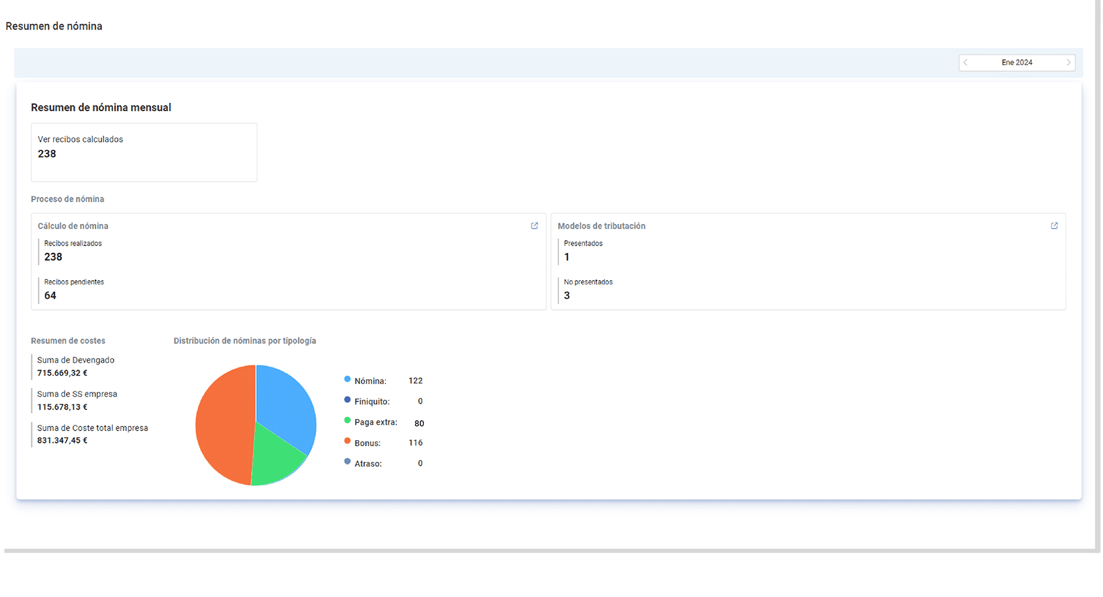Open the Ene 2024 month selector
Screen dimensions: 1103x597
tap(1017, 62)
